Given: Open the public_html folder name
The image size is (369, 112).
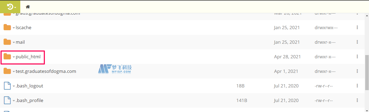Looking at the screenshot, I should pos(28,57).
